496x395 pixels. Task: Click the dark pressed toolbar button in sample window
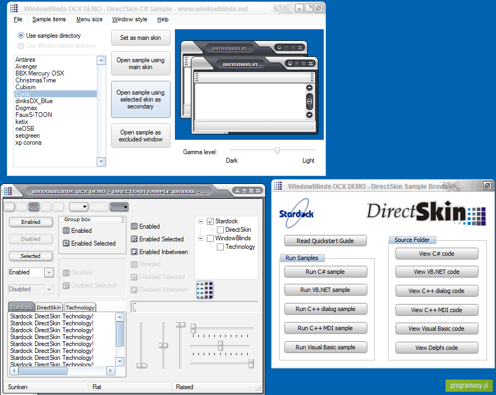pyautogui.click(x=34, y=207)
